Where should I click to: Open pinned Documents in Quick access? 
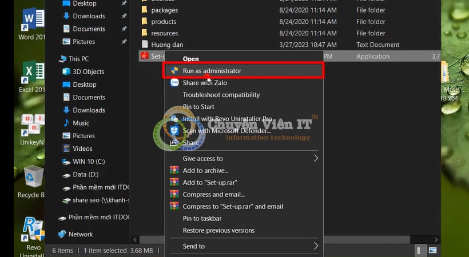89,29
